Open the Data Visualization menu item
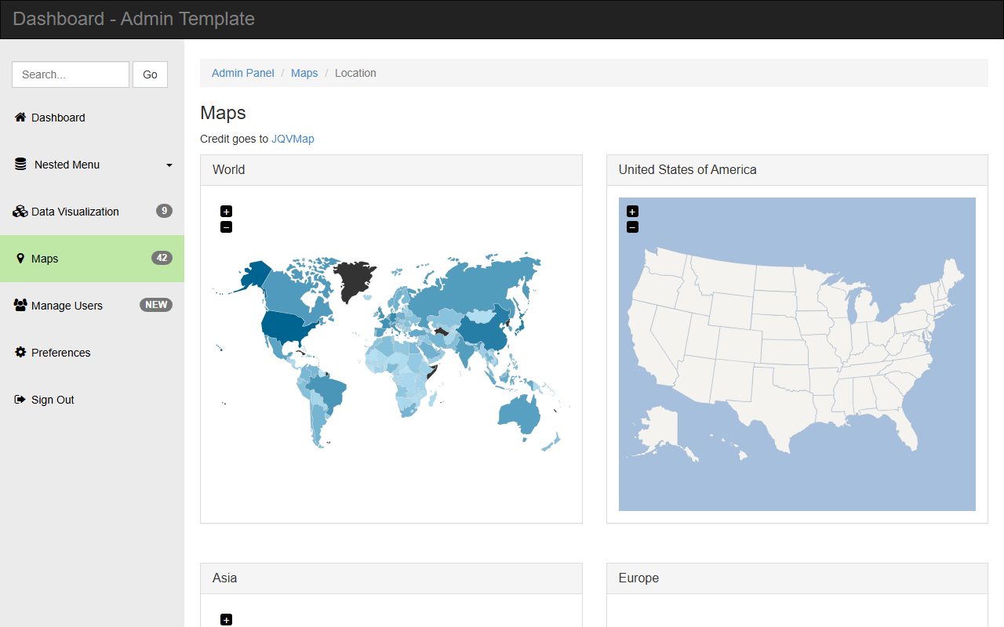Viewport: 1004px width, 627px height. (x=92, y=212)
